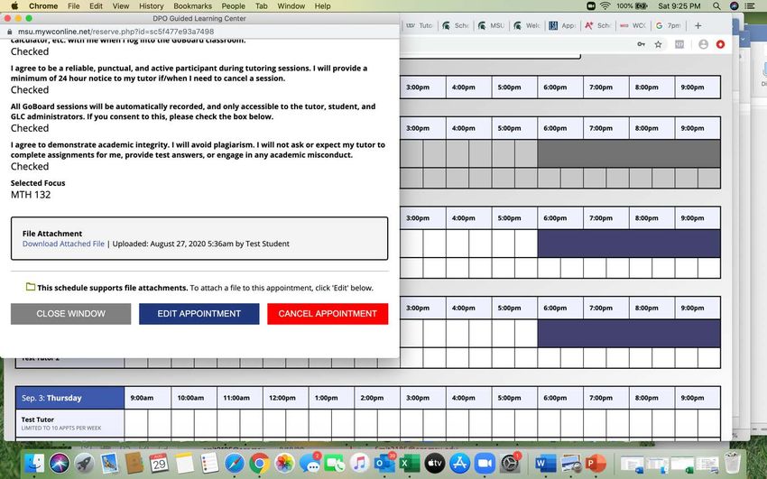This screenshot has height=479, width=767.
Task: Click the bookmark star in Chrome toolbar
Action: pos(659,44)
